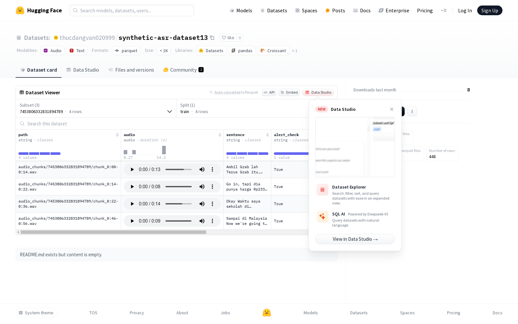Open the three-dot menu in sidebar

412,111
